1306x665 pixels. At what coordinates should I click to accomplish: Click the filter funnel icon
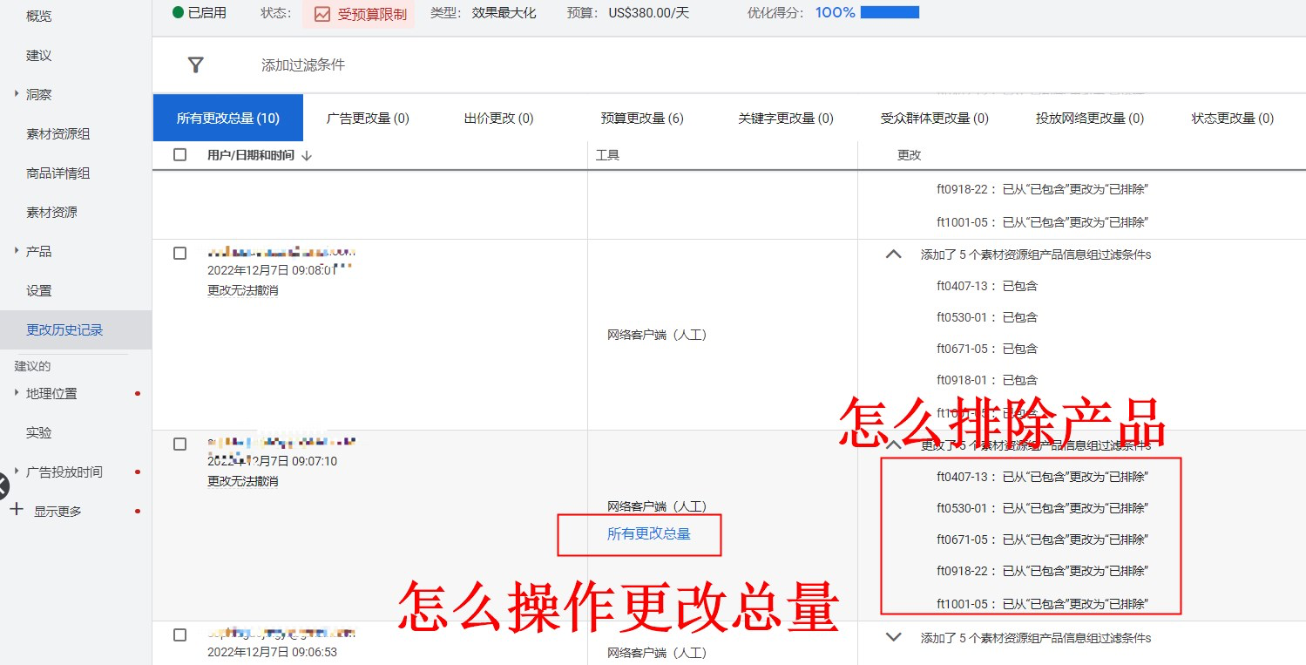pos(195,64)
